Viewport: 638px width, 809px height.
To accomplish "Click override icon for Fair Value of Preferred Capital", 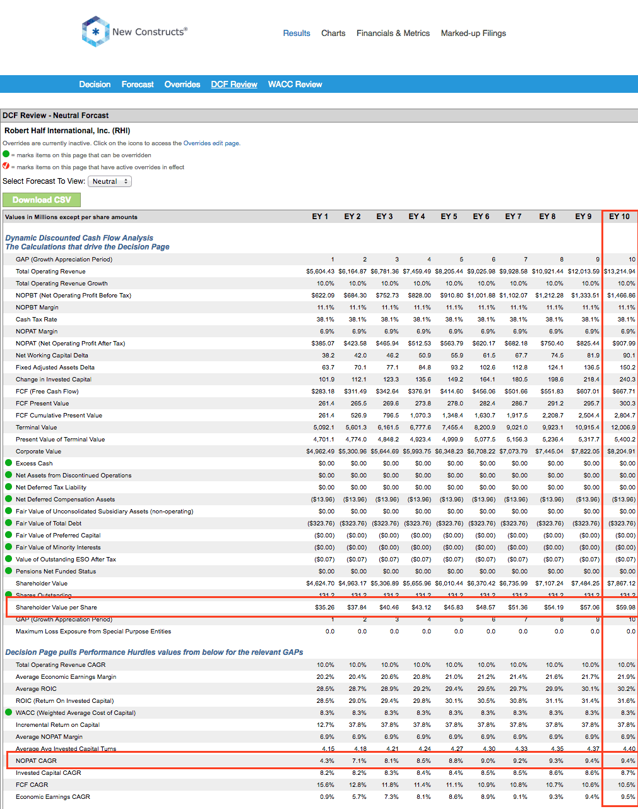I will coord(9,535).
